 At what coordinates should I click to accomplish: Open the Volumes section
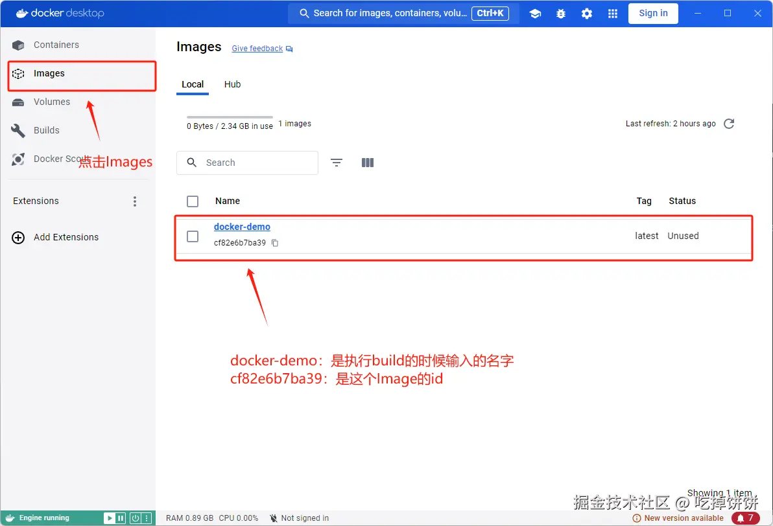click(52, 102)
